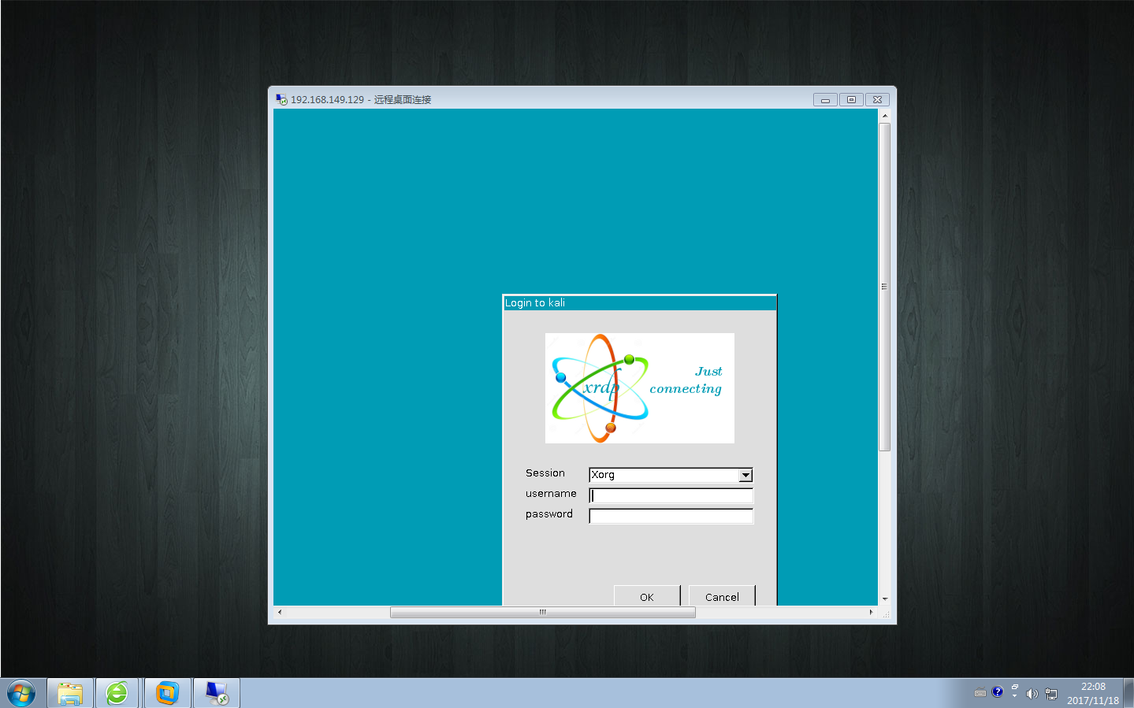Click the right arrow of the horizontal scrollbar
This screenshot has width=1134, height=708.
tap(871, 611)
